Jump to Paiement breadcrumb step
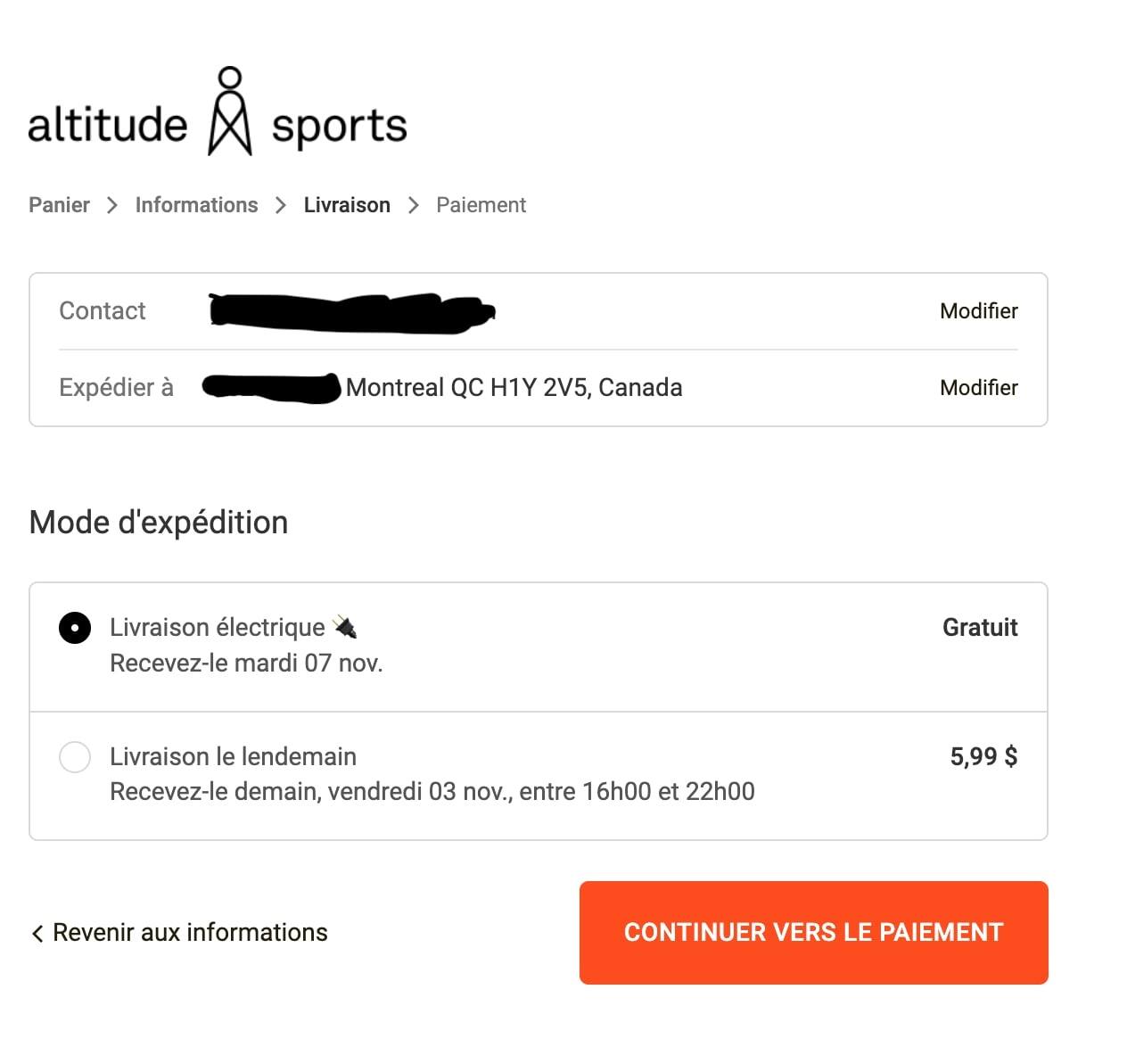Viewport: 1127px width, 1047px height. 481,205
